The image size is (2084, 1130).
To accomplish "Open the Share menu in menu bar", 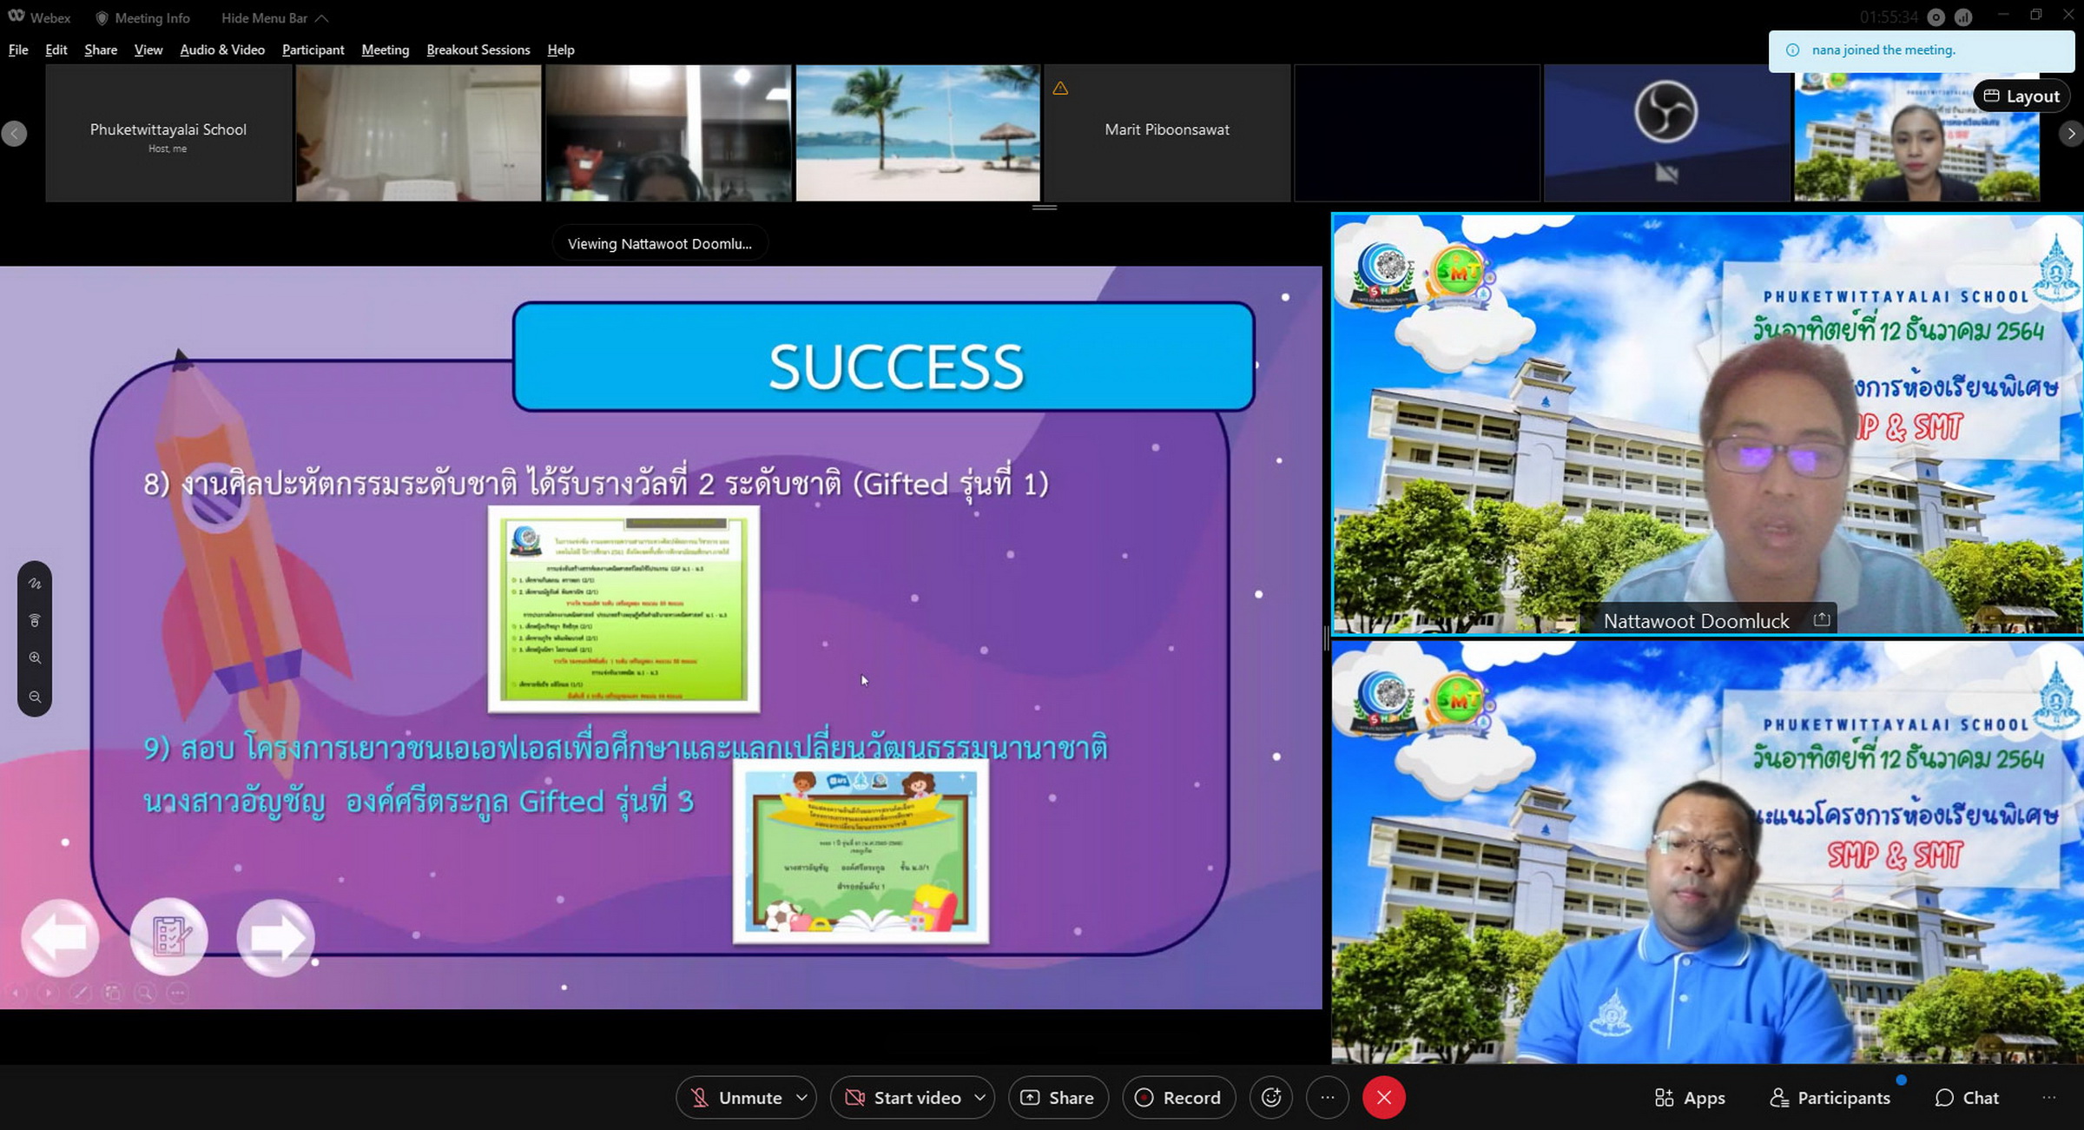I will click(101, 50).
